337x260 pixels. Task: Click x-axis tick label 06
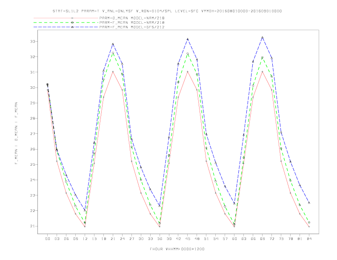(66, 239)
